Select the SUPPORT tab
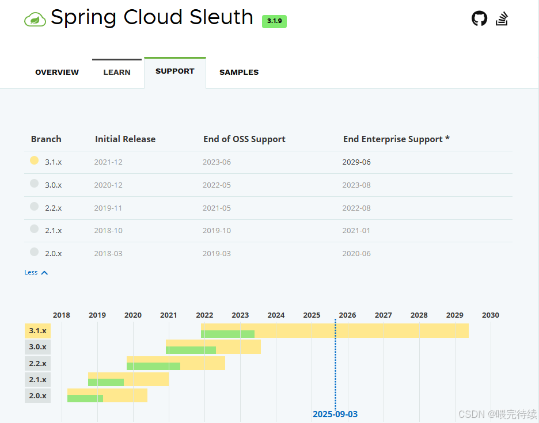 click(175, 71)
